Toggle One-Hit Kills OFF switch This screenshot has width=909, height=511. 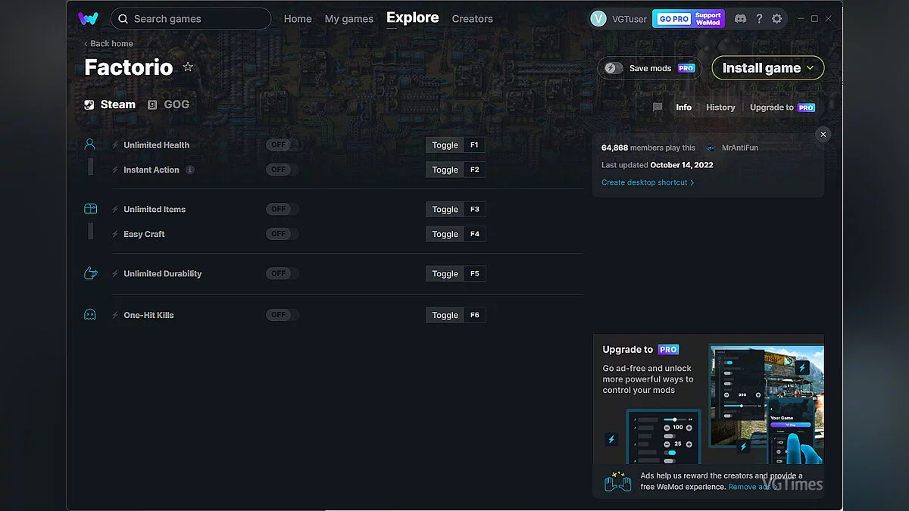point(282,315)
